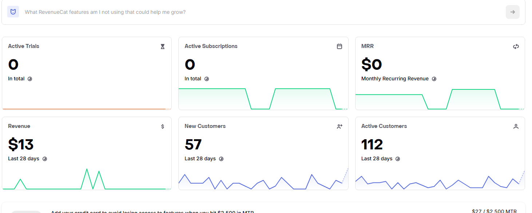
Task: Click the dollar icon on Revenue card
Action: point(163,126)
